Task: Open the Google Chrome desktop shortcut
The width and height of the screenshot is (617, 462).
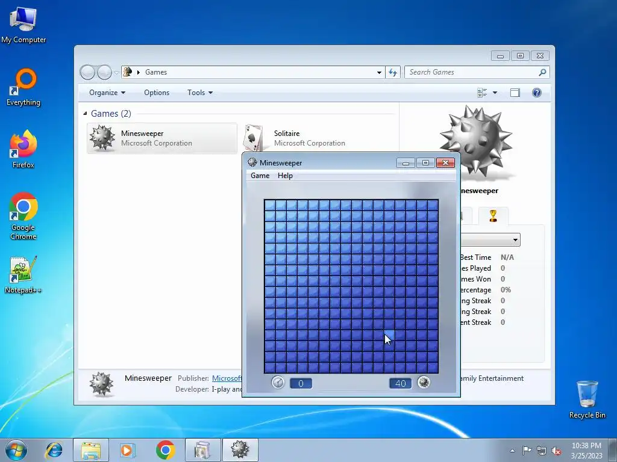Action: (x=23, y=216)
